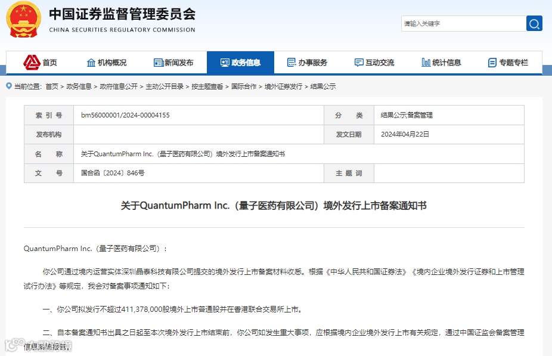Click the main article headline
The width and height of the screenshot is (552, 356).
coord(274,205)
